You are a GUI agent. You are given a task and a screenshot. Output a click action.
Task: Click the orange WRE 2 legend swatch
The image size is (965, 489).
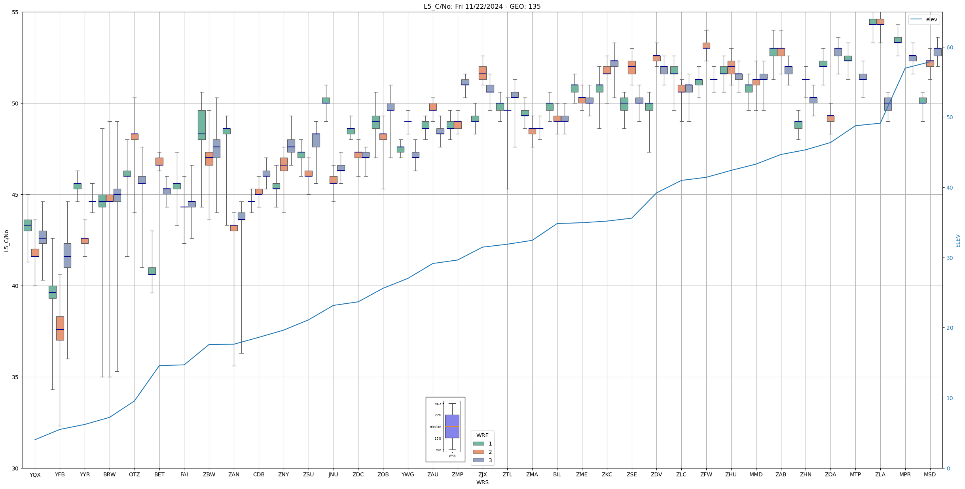click(478, 452)
